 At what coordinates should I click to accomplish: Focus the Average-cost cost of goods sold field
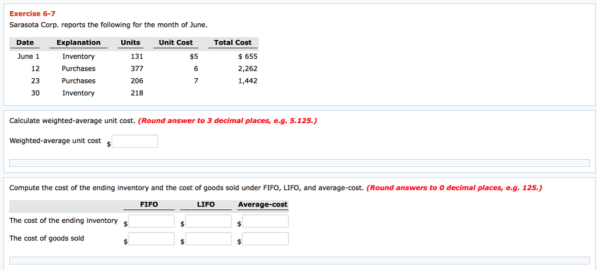pos(265,239)
